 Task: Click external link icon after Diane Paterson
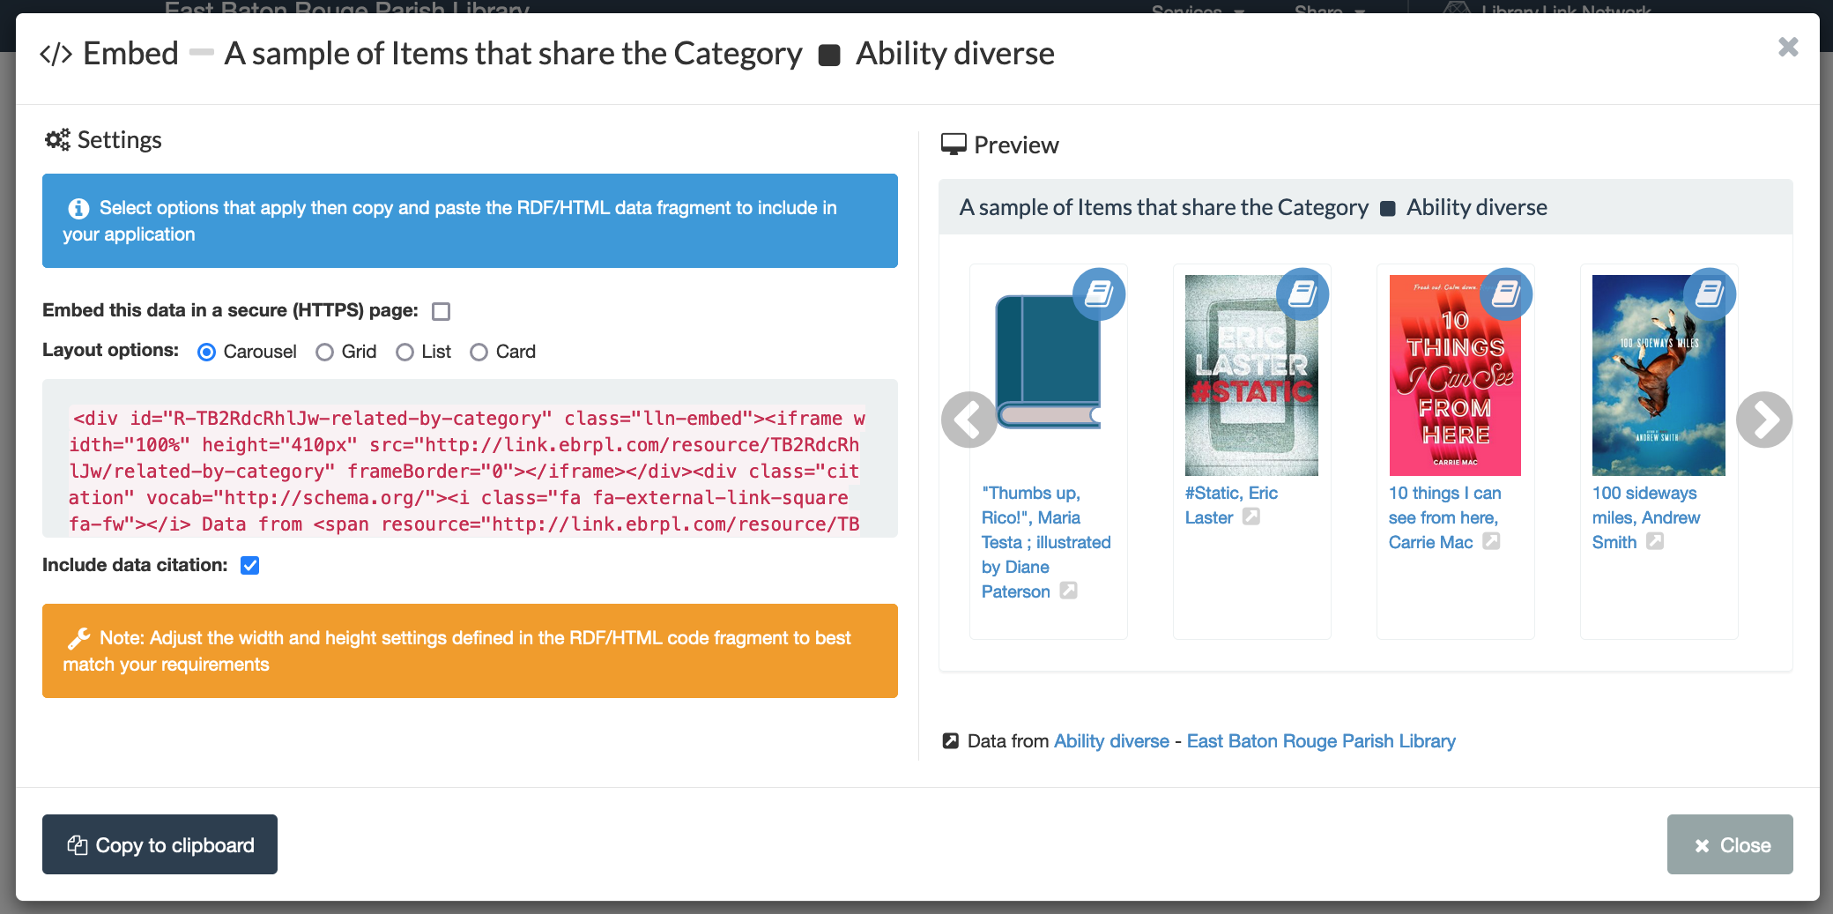pyautogui.click(x=1068, y=591)
